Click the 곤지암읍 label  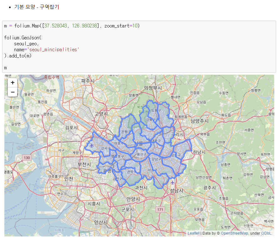click(x=237, y=213)
